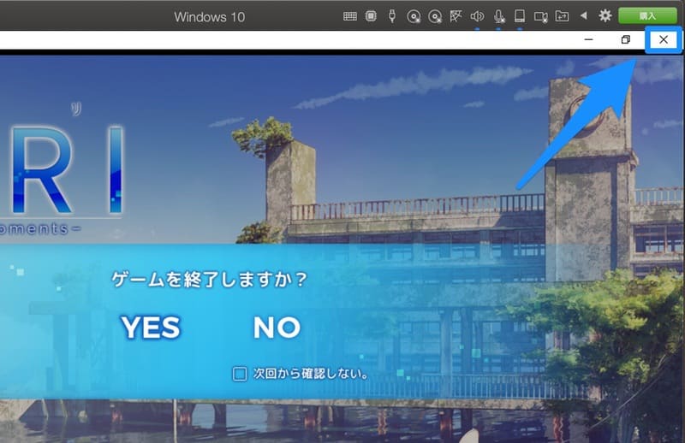Collapse toolbar icons with the left triangle

[584, 16]
